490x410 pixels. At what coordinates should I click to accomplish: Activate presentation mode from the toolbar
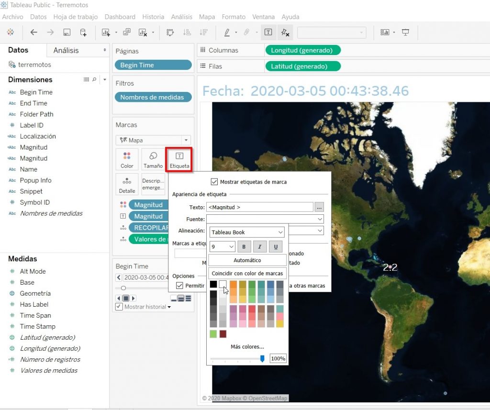405,32
